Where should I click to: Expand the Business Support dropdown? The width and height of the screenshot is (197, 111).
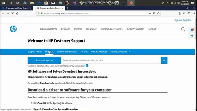120,52
